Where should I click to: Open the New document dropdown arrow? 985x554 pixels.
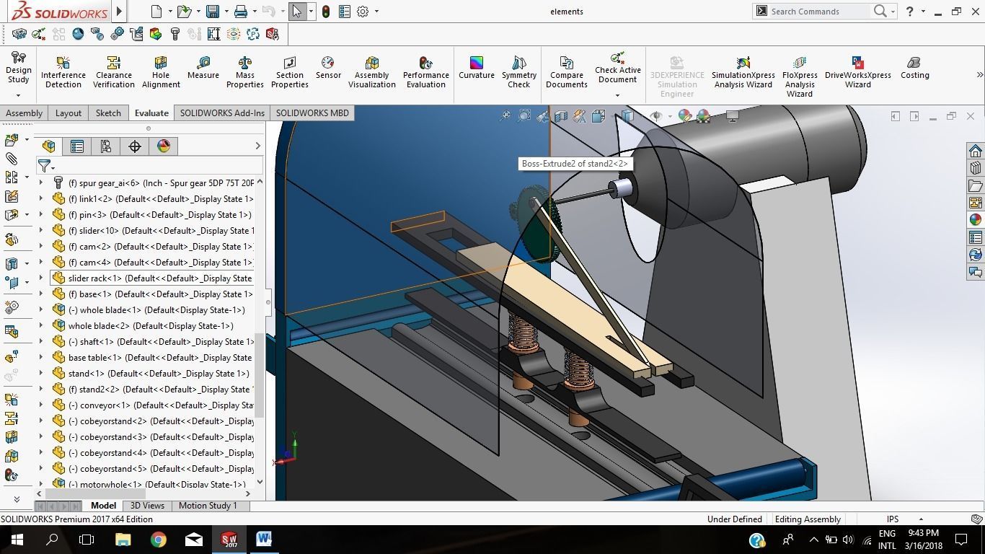pyautogui.click(x=171, y=12)
